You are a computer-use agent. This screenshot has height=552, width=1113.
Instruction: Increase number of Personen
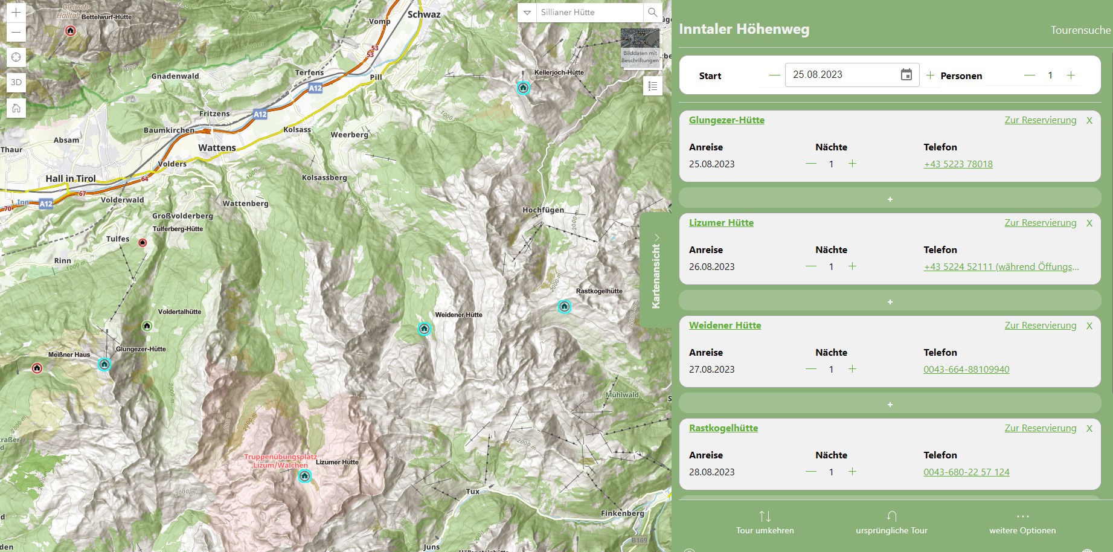pyautogui.click(x=1071, y=75)
